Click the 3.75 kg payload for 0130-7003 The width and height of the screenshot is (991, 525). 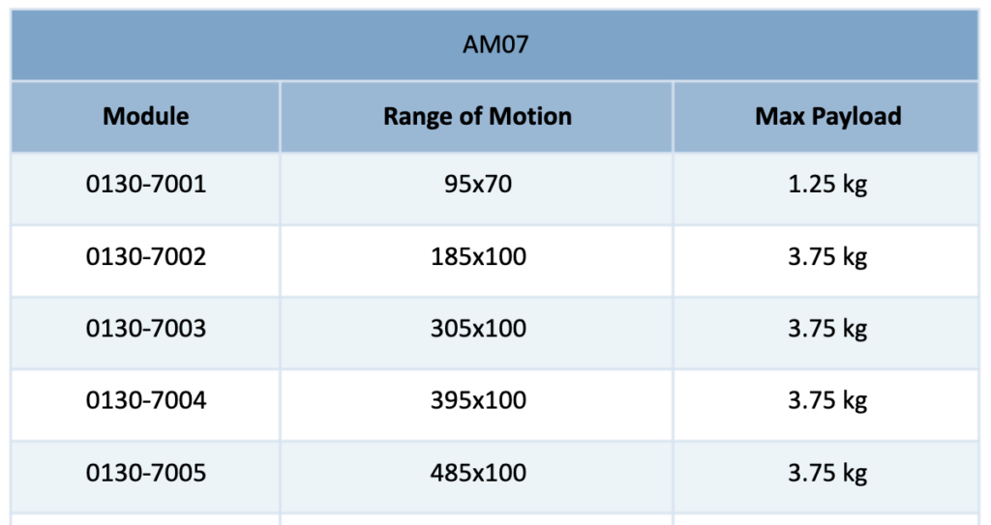(x=826, y=333)
